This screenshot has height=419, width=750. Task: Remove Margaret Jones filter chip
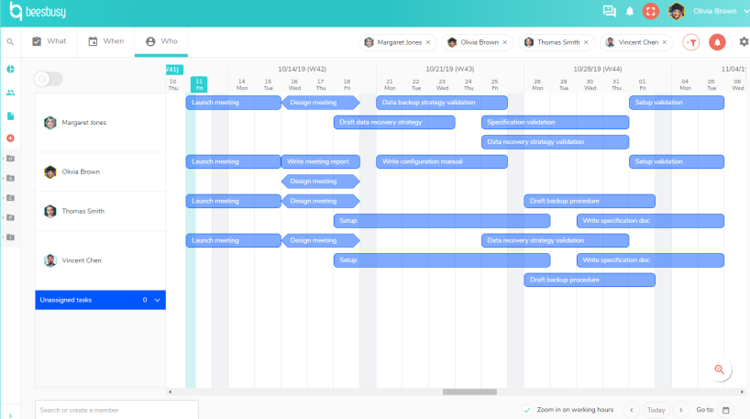(428, 42)
